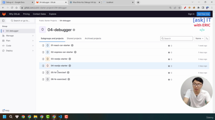Open the 03-nestjs-starter project

[x=59, y=59]
